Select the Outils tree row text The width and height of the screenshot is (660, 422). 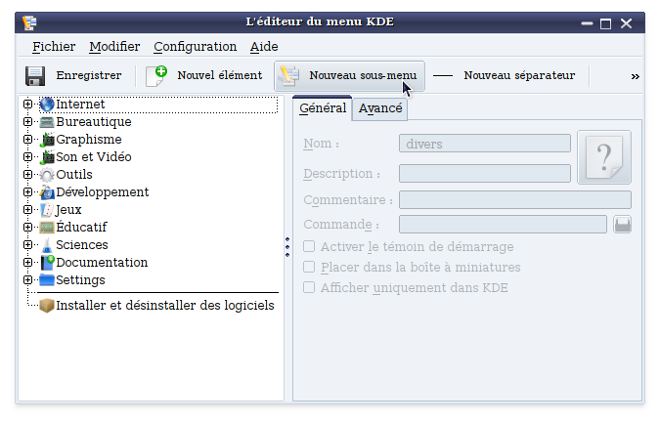click(x=74, y=175)
